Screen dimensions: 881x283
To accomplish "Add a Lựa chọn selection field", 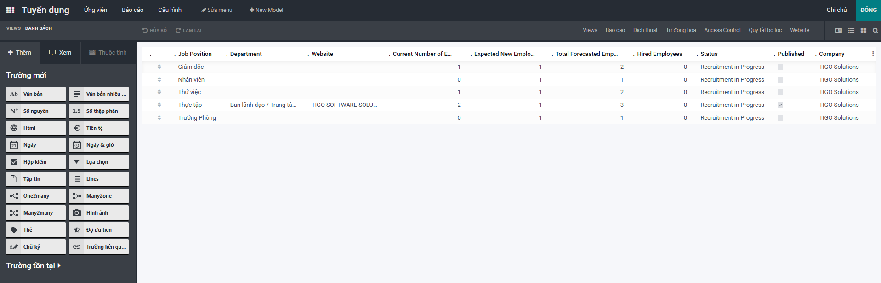I will coord(99,162).
